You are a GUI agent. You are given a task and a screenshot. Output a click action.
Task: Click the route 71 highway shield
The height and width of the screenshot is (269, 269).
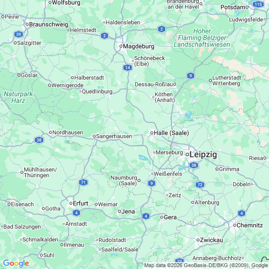(x=83, y=182)
